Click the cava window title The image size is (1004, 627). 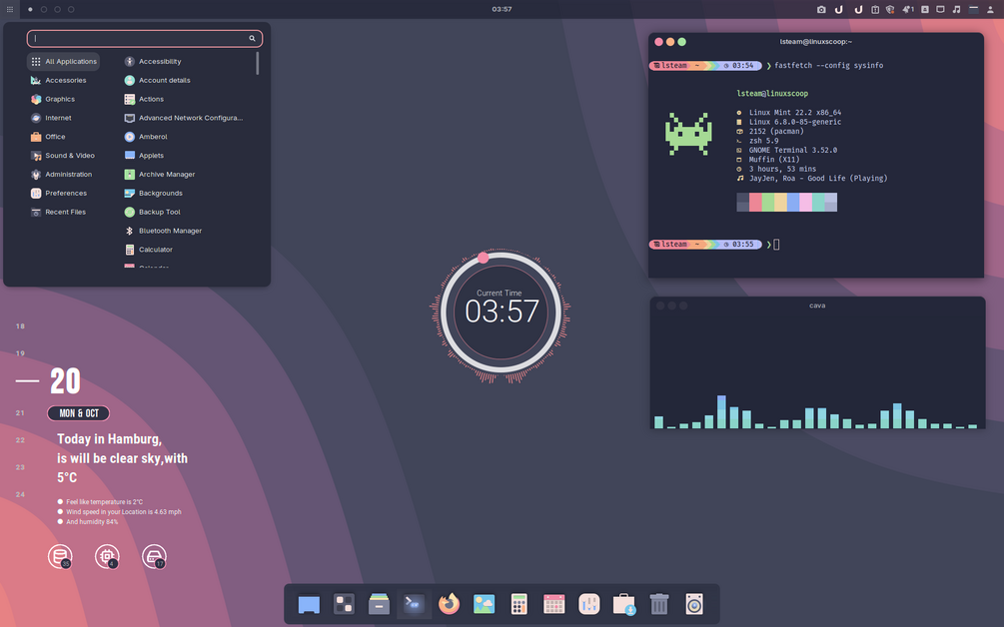[817, 306]
